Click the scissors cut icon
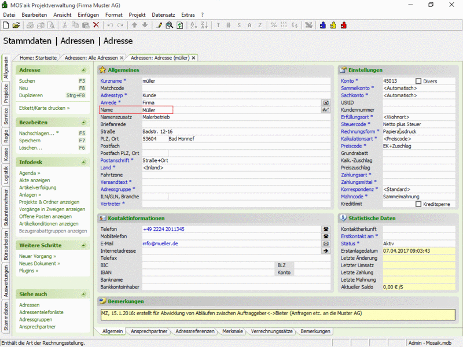Image resolution: width=463 pixels, height=347 pixels. (x=65, y=25)
